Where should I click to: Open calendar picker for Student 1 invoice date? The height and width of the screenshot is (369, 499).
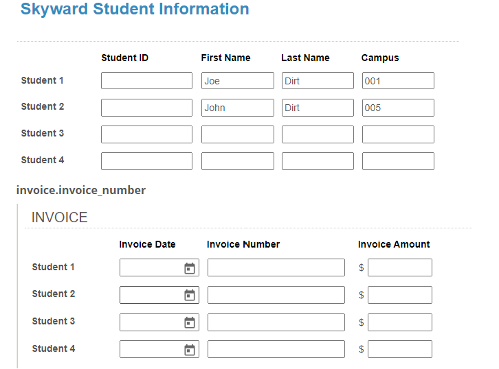pos(190,268)
